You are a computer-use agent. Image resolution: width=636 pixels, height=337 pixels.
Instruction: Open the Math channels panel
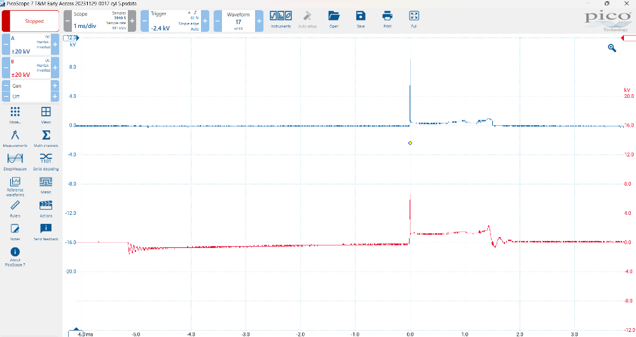(46, 138)
